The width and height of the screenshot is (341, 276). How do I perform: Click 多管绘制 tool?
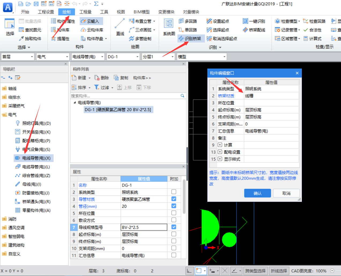(x=140, y=39)
